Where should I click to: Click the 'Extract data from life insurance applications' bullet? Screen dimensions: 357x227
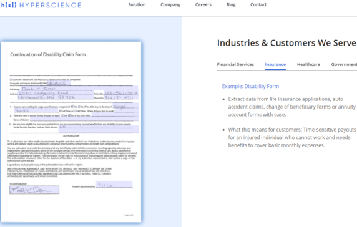[291, 107]
